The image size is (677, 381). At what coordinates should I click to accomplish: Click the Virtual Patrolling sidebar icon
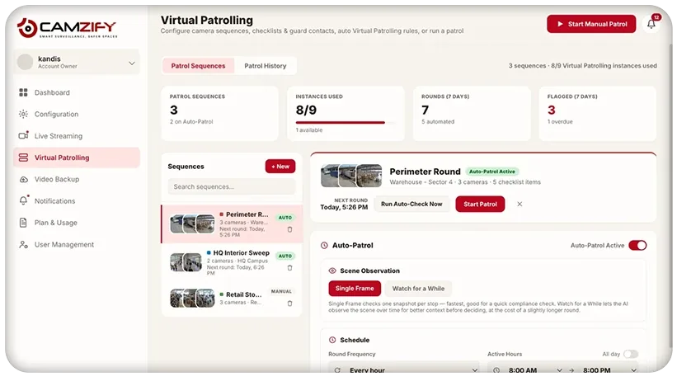click(23, 158)
